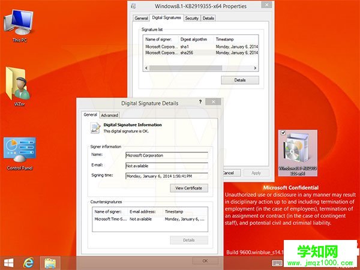Click the Details button under Signature list
Screen dimensions: 360x270
click(x=240, y=80)
